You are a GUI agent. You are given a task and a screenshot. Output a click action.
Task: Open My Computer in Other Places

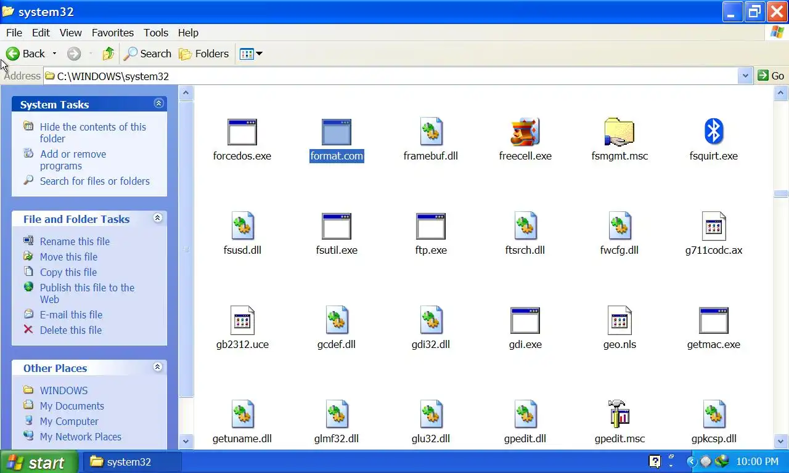click(x=69, y=421)
